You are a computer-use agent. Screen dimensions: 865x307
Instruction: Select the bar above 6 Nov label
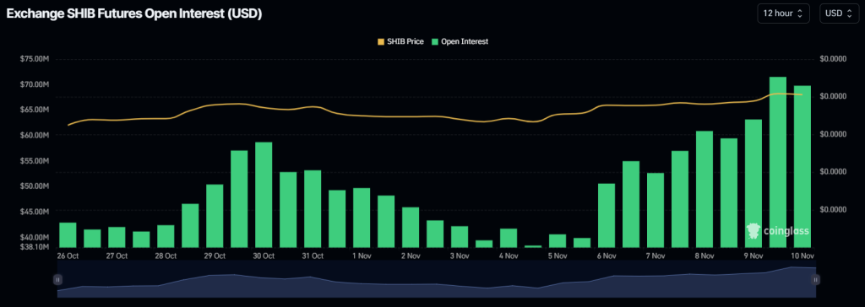click(x=607, y=216)
